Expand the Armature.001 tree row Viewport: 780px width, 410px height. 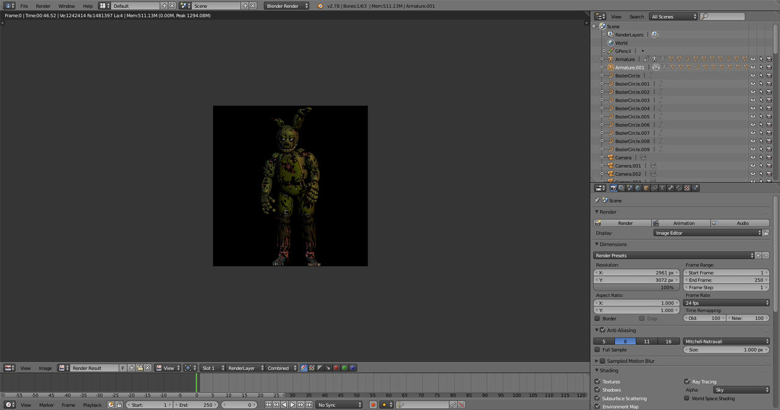pos(602,68)
